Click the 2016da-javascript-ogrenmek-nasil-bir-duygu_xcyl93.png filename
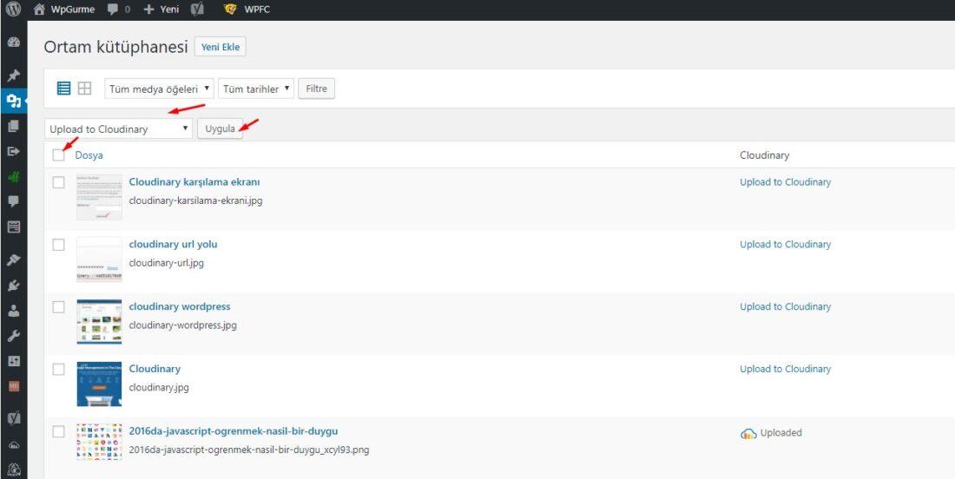 click(249, 450)
